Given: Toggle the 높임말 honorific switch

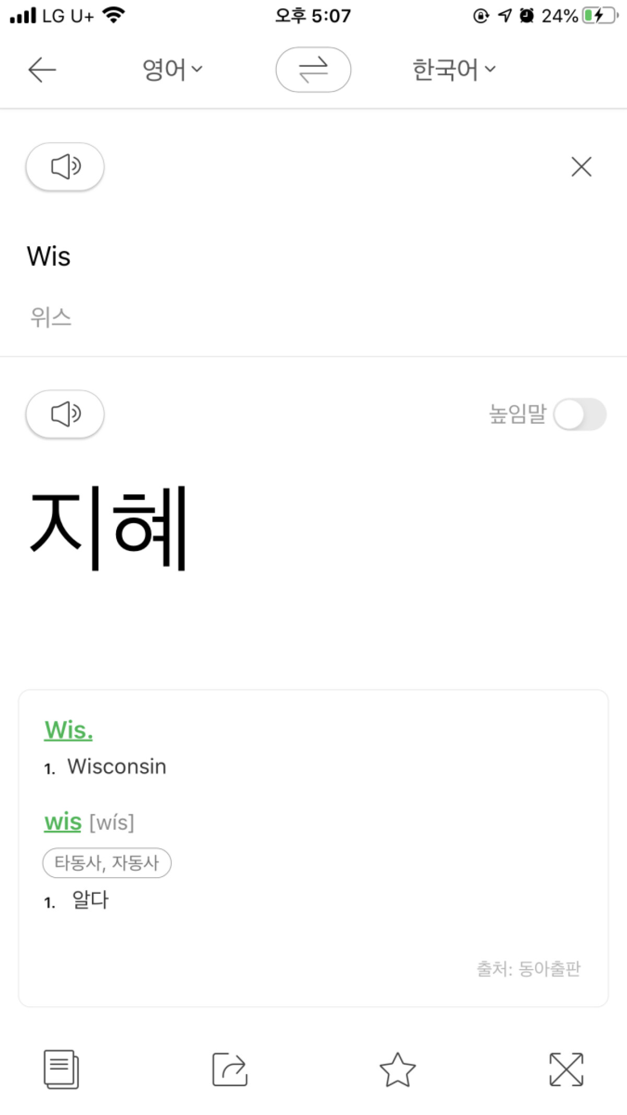Looking at the screenshot, I should 579,415.
